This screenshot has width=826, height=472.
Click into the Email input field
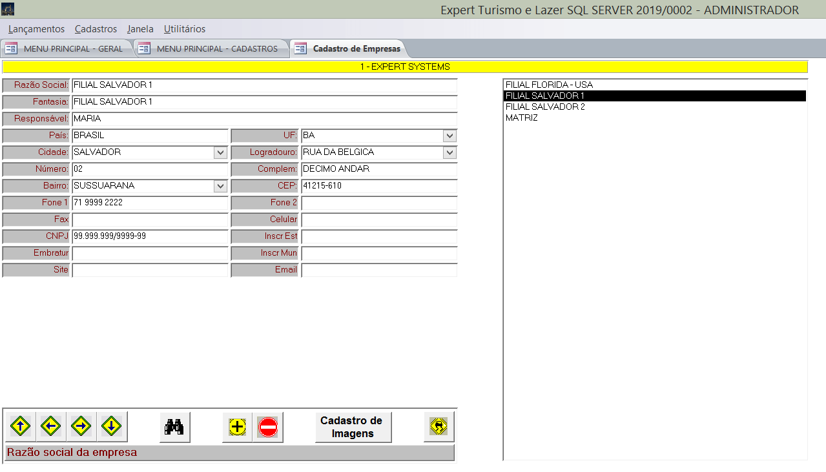tap(378, 270)
